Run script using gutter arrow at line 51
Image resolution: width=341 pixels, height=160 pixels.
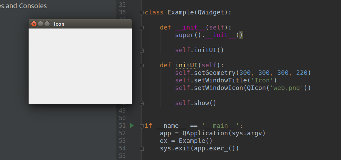(x=132, y=126)
